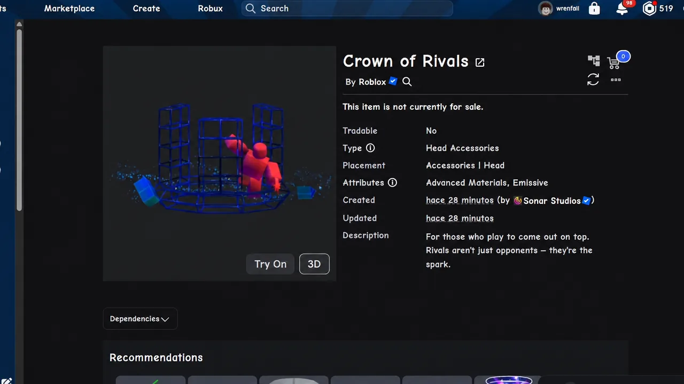Open the wrenfall username link
The width and height of the screenshot is (684, 384).
(x=568, y=9)
